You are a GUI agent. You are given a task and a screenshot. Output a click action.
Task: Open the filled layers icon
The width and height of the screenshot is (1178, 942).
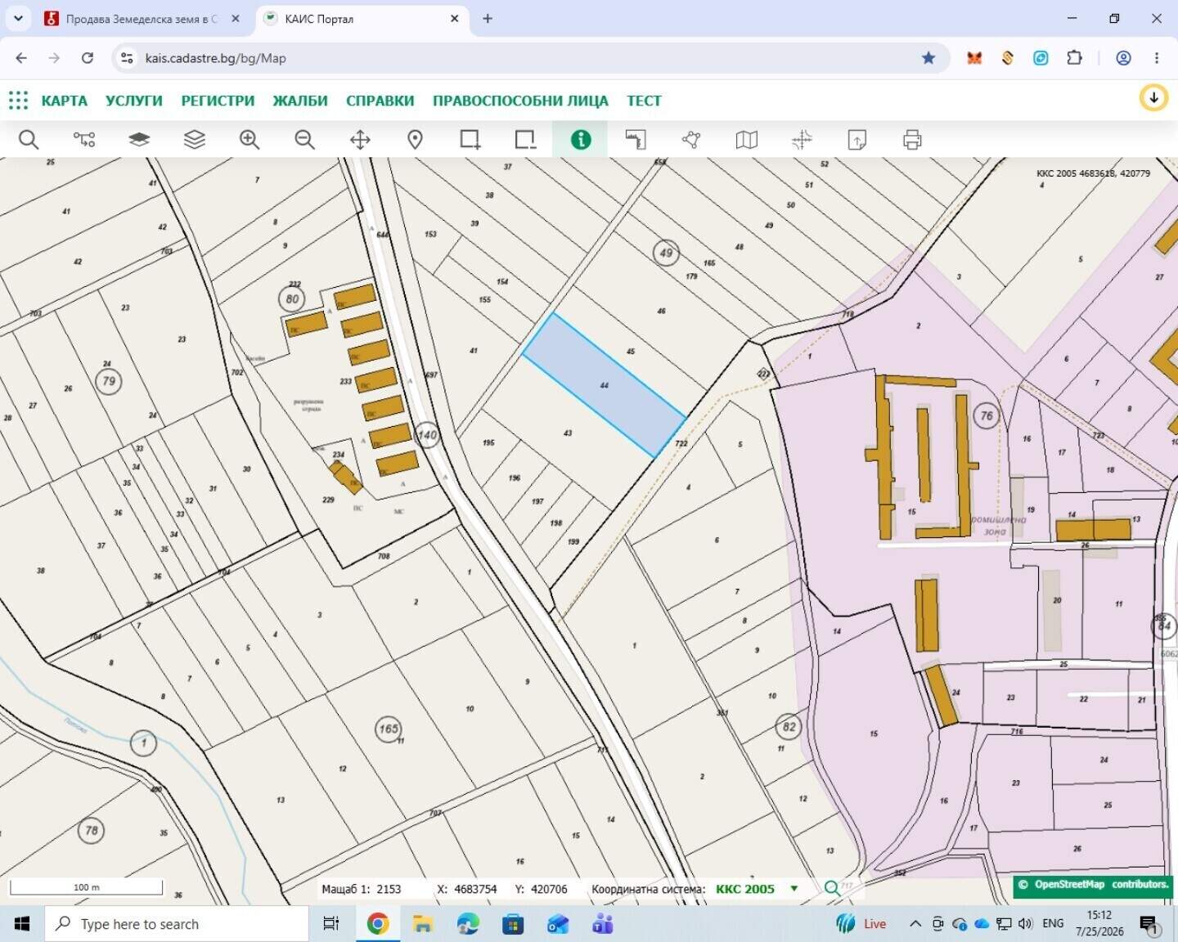coord(139,140)
